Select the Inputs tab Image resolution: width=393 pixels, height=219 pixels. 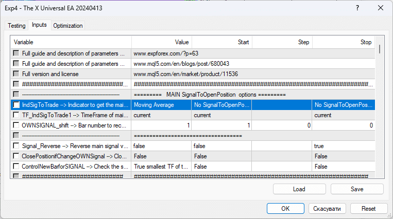(39, 25)
